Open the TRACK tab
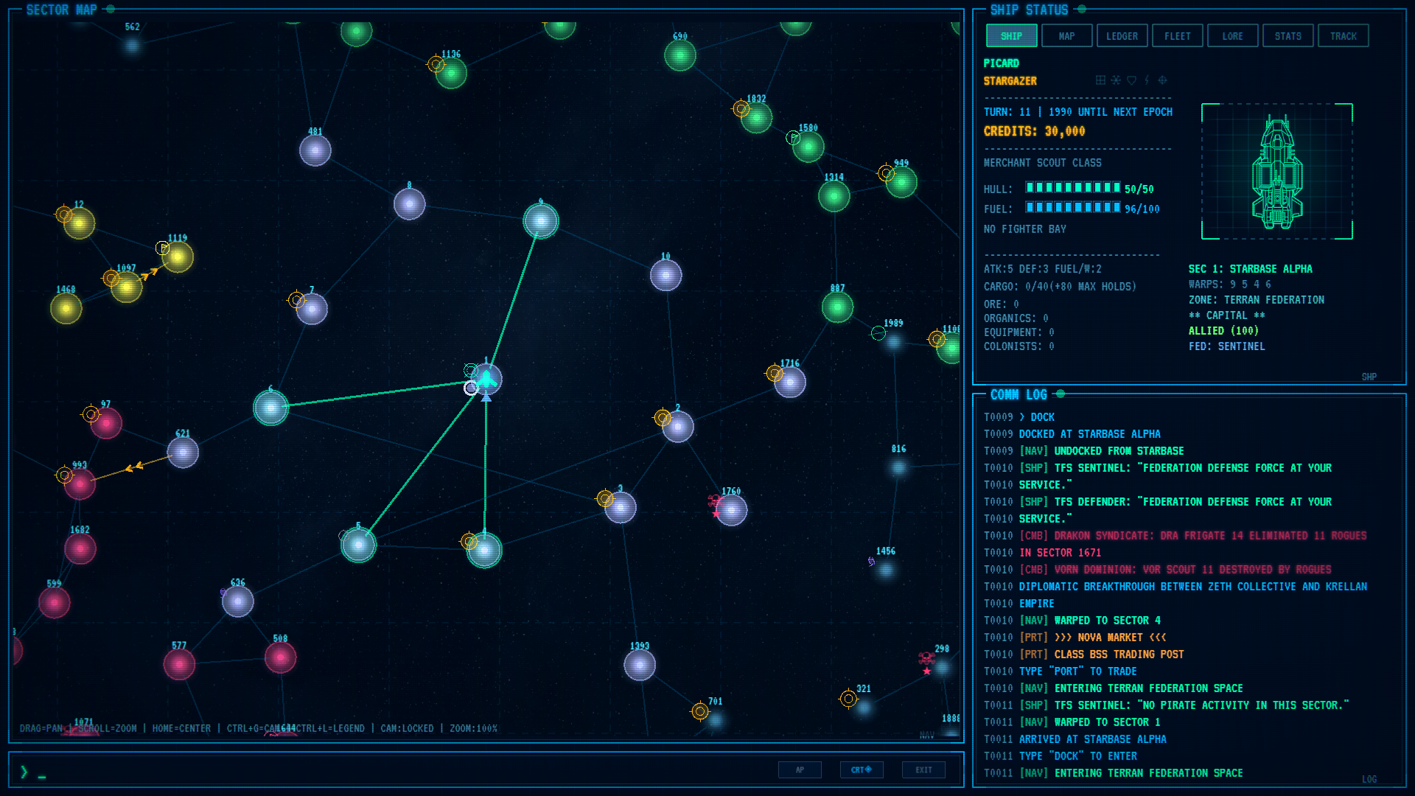Image resolution: width=1415 pixels, height=796 pixels. 1343,35
